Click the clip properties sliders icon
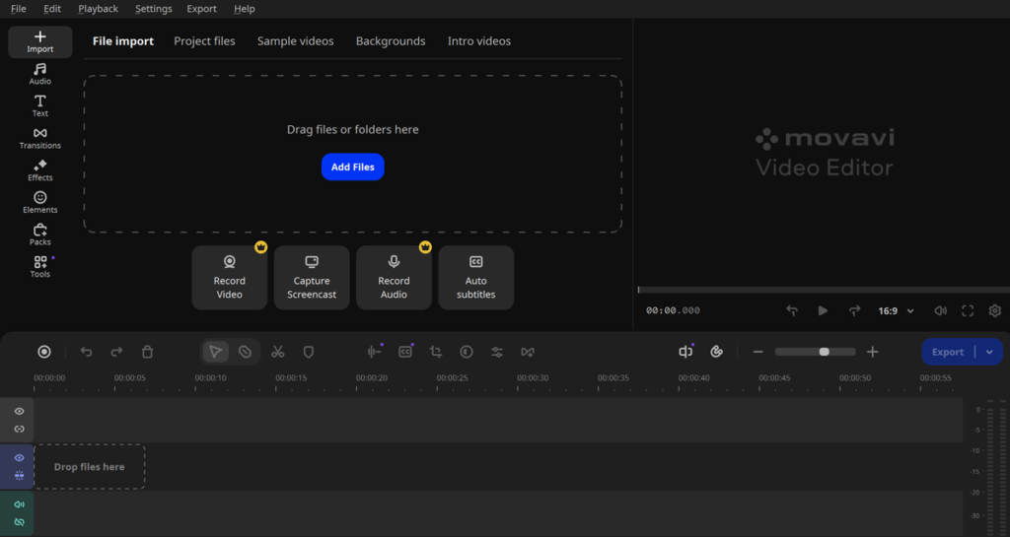The height and width of the screenshot is (537, 1010). [497, 352]
